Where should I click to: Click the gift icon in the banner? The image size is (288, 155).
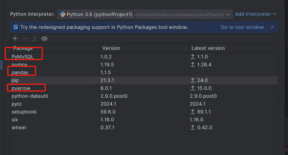point(16,27)
